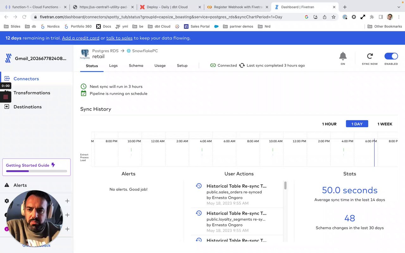Screen dimensions: 405x253
Task: Open the partner demos bookmarks folder
Action: pyautogui.click(x=238, y=27)
